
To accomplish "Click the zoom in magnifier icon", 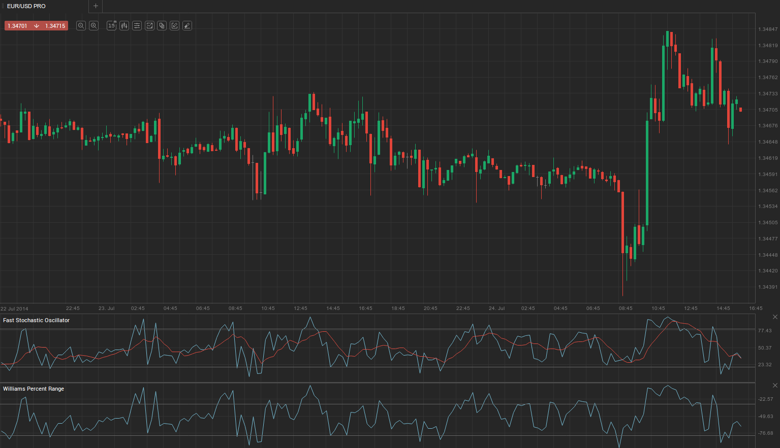I will 93,26.
